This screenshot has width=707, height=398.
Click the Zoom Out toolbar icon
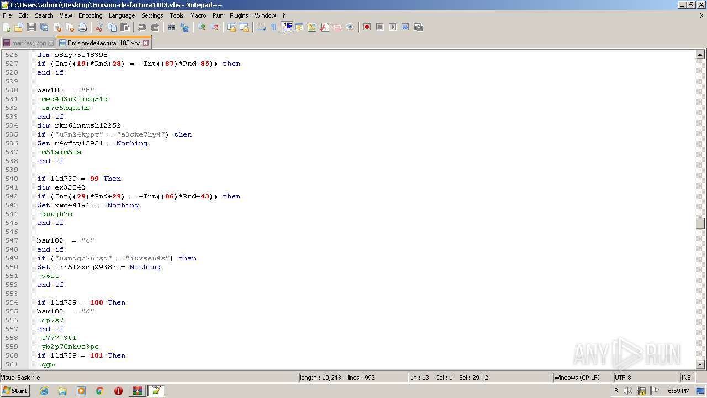[x=214, y=27]
